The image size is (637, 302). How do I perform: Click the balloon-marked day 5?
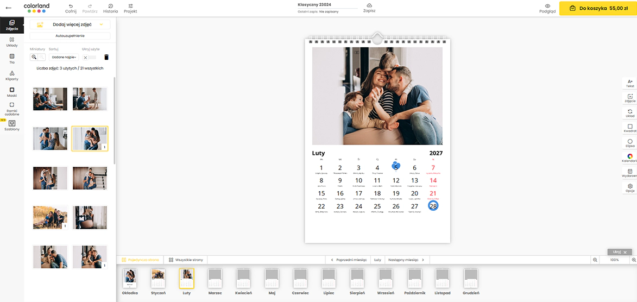396,167
